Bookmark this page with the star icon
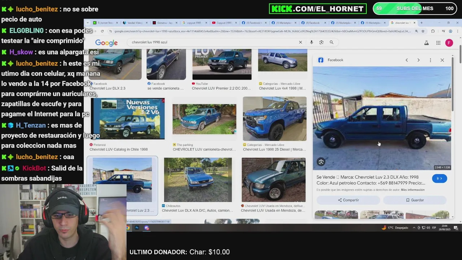Screen dimensions: 462x260 pos(423,31)
